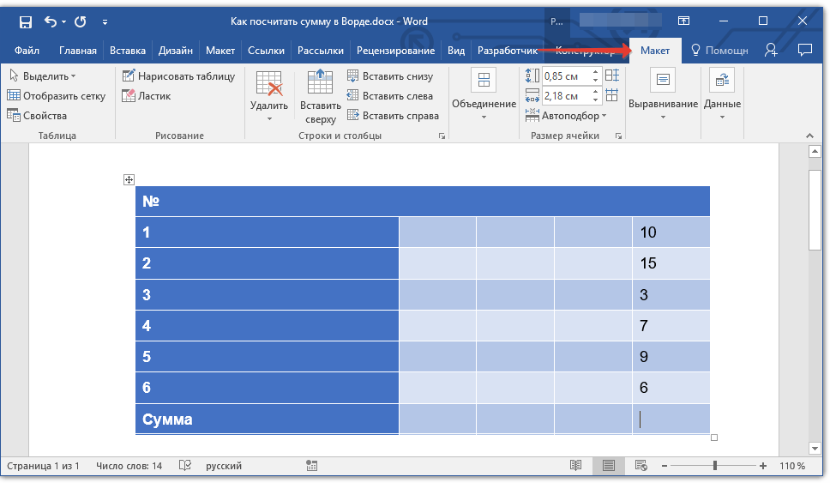Screen dimensions: 830x483
Task: Select the Ластик (Eraser) tool
Action: (x=152, y=96)
